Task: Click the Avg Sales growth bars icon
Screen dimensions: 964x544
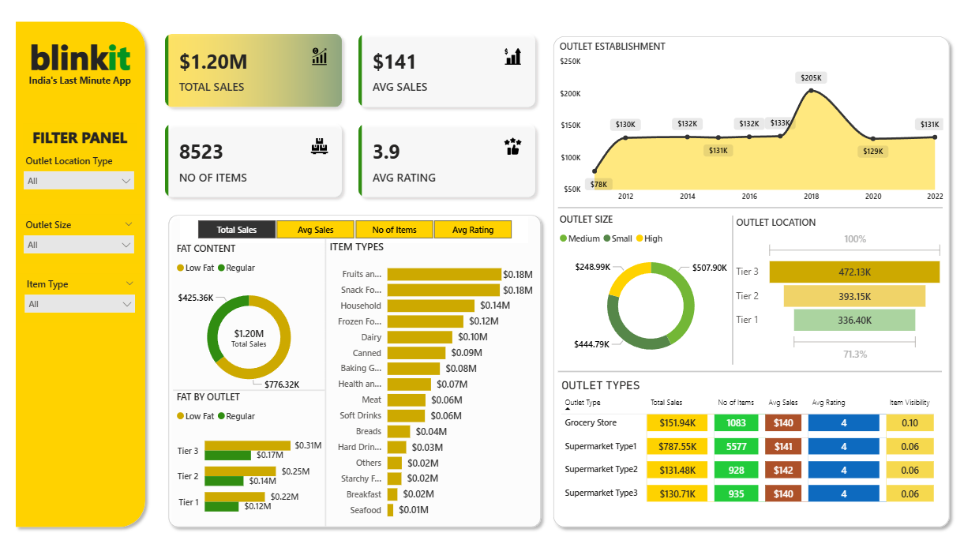Action: (512, 56)
